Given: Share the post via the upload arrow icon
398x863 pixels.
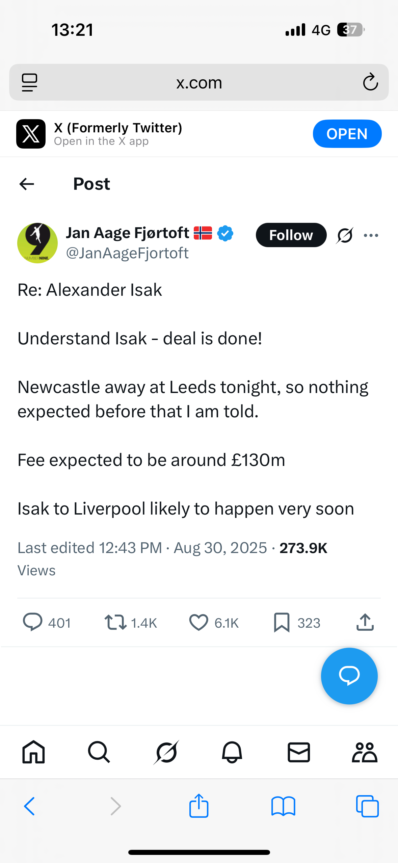Looking at the screenshot, I should pyautogui.click(x=365, y=622).
